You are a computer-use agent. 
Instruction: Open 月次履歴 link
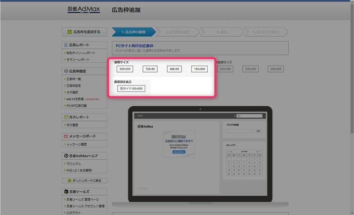click(x=72, y=125)
